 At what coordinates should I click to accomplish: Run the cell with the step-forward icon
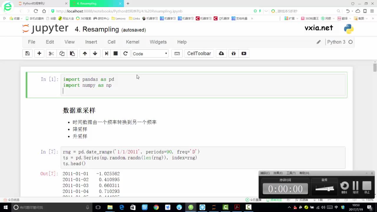tap(107, 54)
